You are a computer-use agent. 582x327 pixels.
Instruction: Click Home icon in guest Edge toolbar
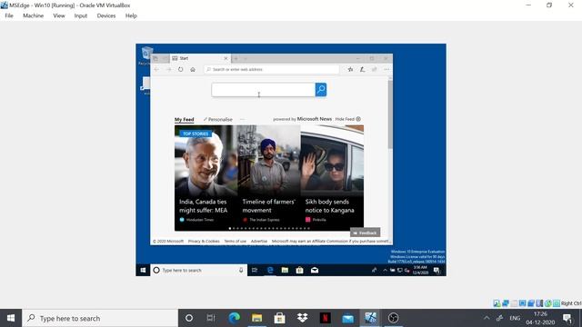193,69
